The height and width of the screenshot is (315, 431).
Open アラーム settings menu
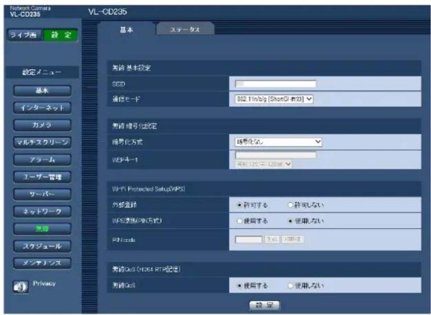[x=42, y=160]
